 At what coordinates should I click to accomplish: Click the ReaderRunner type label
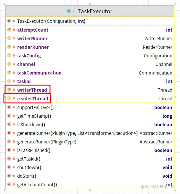(157, 47)
